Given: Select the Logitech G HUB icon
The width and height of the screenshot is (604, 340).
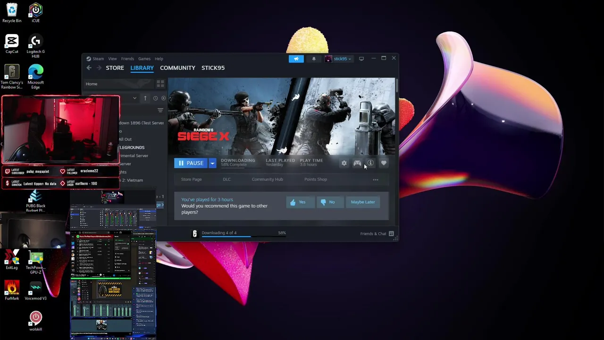Looking at the screenshot, I should pos(35,46).
